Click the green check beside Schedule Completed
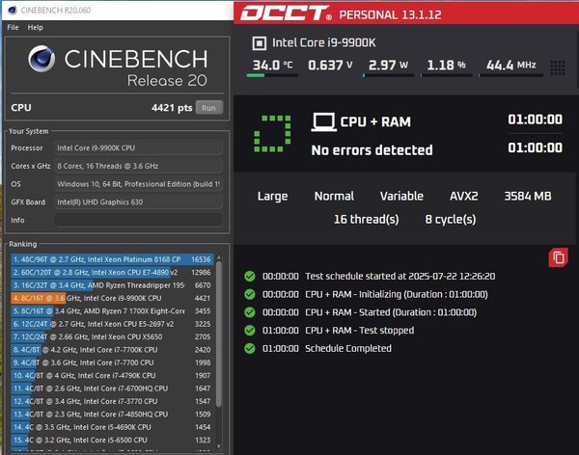 pyautogui.click(x=250, y=348)
